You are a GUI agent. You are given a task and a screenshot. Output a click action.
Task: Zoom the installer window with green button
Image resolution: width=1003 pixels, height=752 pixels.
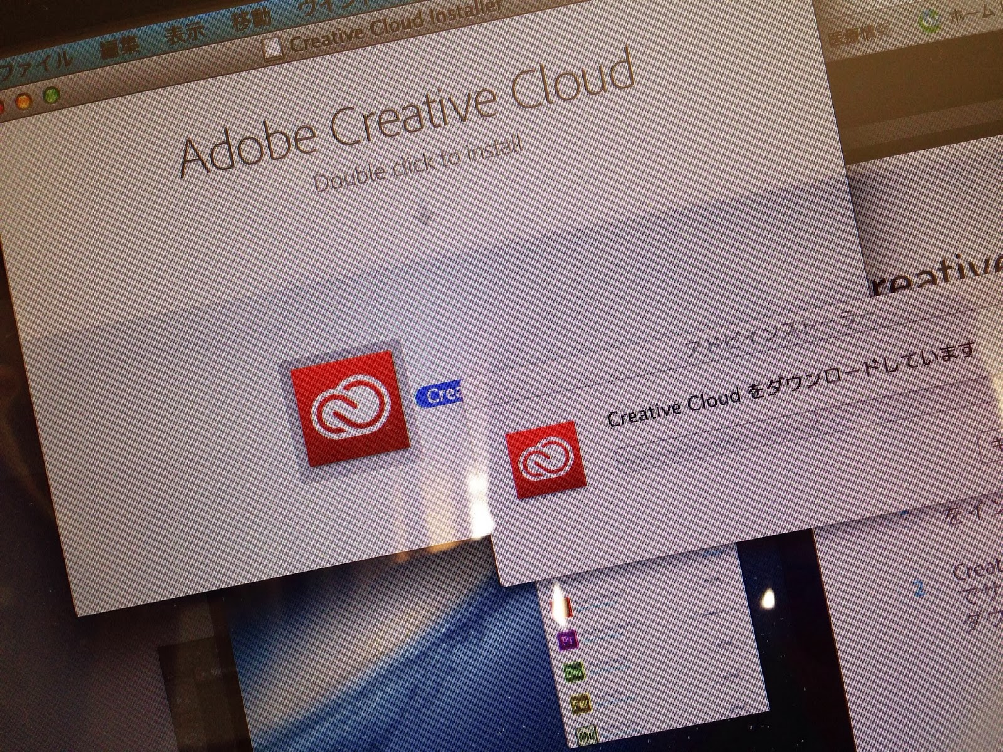(x=51, y=96)
